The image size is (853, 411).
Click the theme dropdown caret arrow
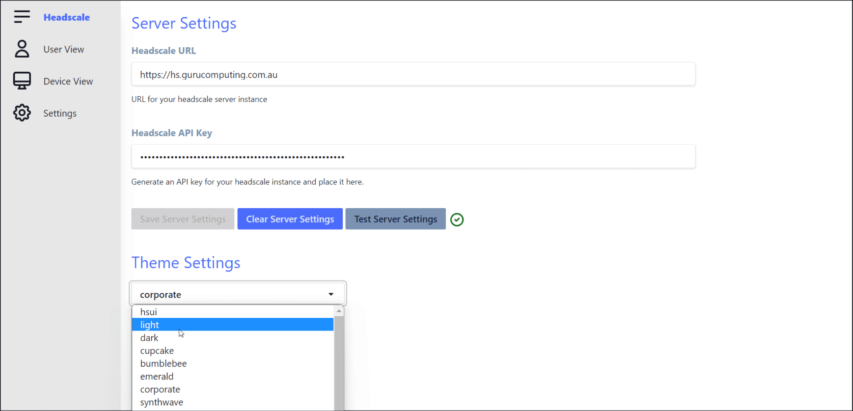tap(331, 294)
